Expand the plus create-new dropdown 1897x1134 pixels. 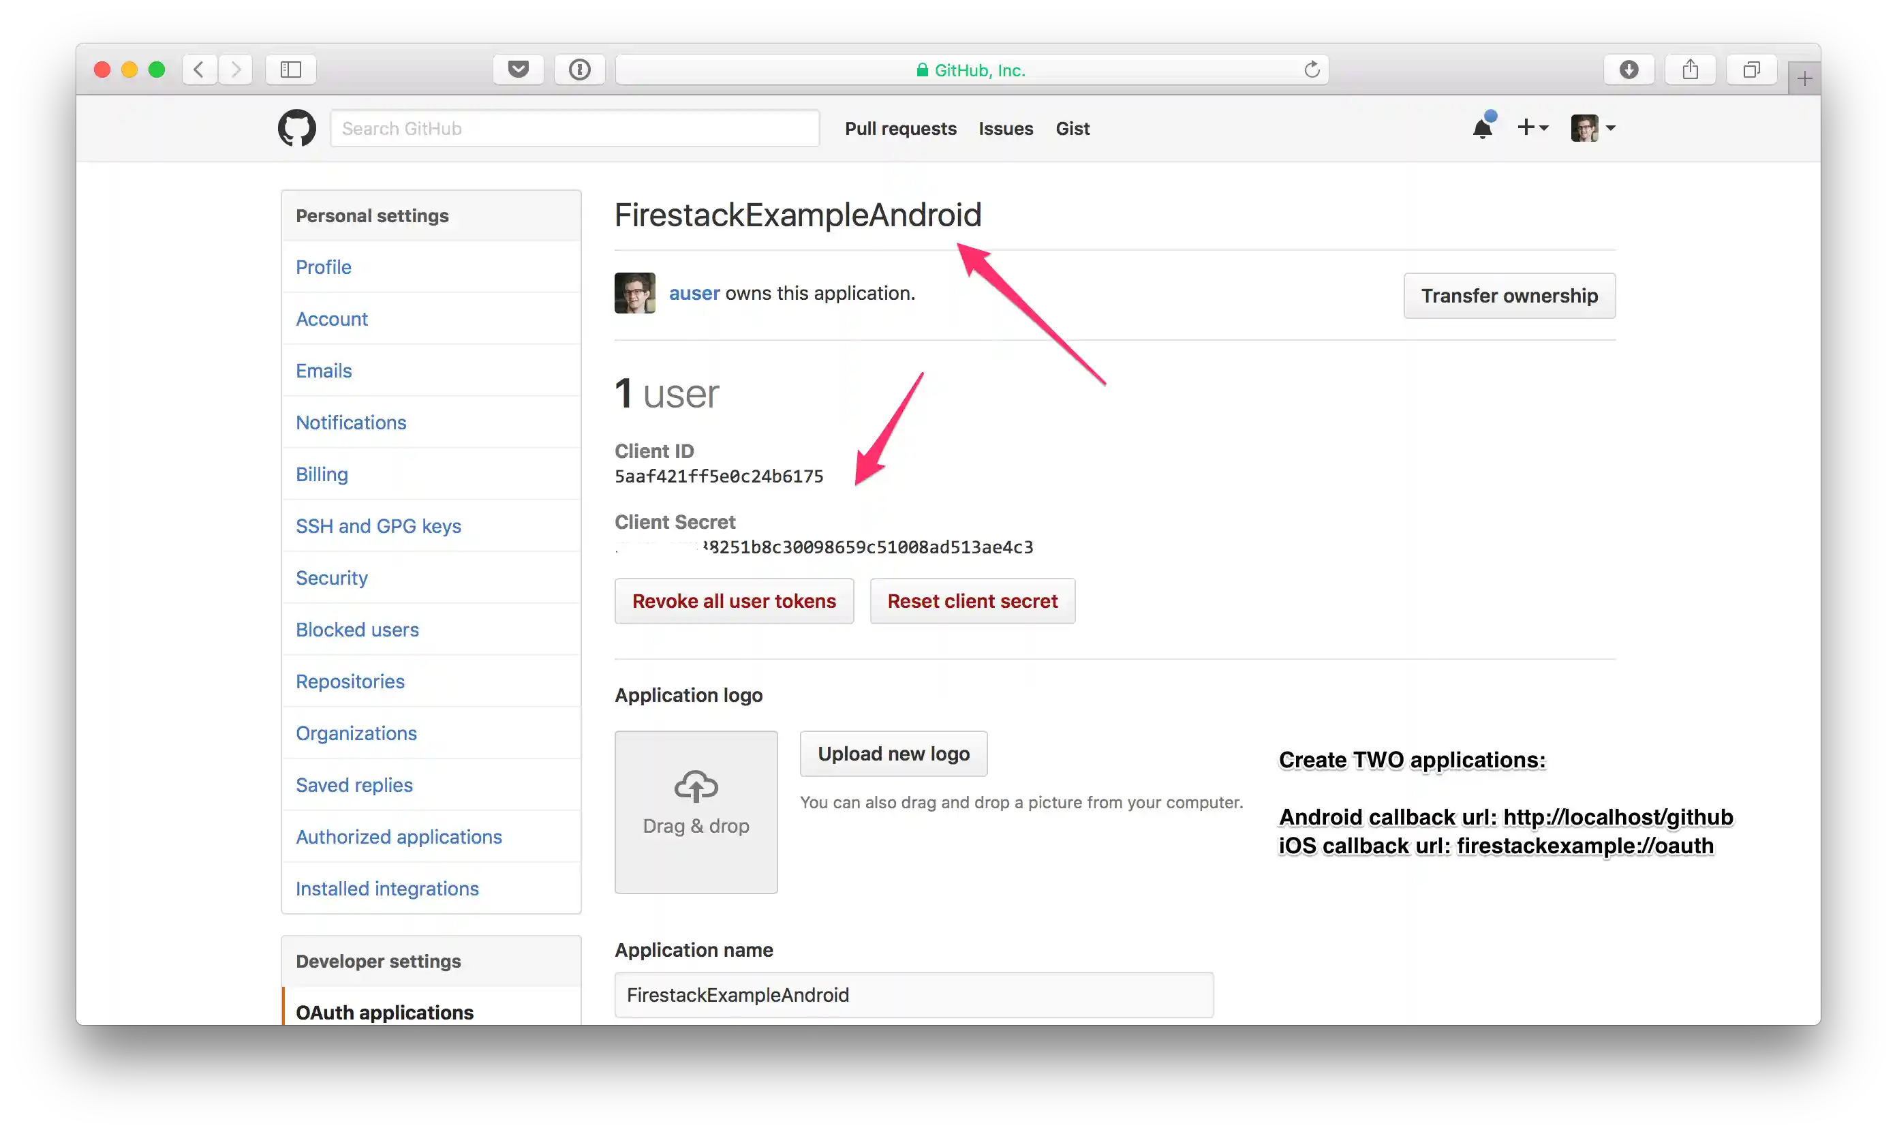(1532, 127)
